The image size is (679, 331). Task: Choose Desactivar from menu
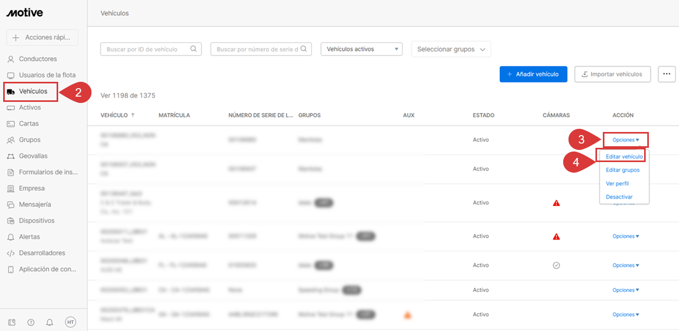pyautogui.click(x=619, y=197)
